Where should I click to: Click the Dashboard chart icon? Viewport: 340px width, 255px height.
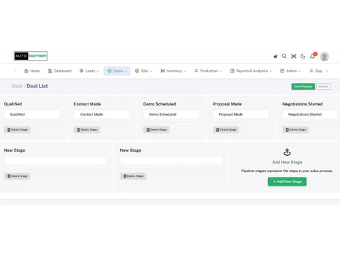coord(50,71)
